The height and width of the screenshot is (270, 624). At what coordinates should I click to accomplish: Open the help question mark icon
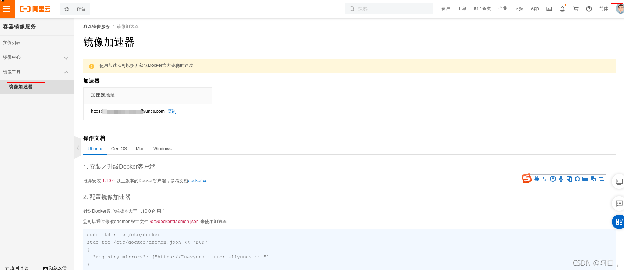tap(589, 9)
